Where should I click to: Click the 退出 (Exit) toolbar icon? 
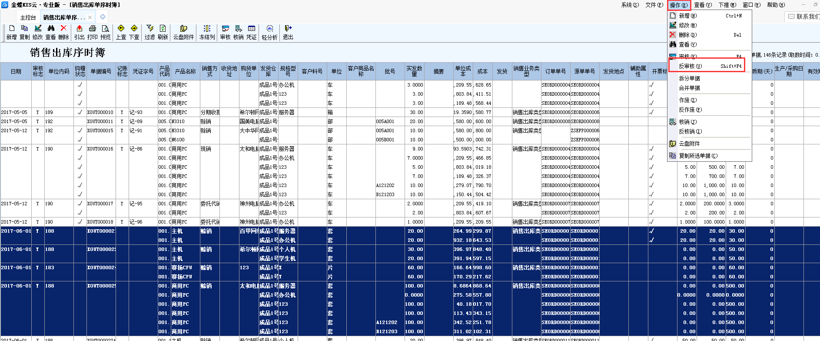[x=288, y=32]
